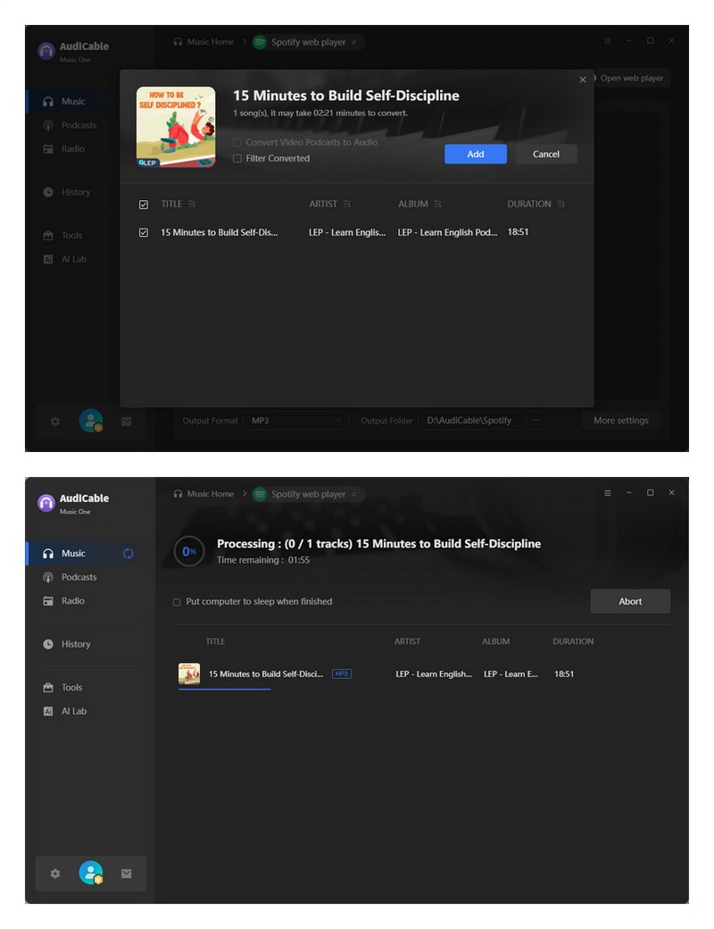Open the hamburger menu at top right
714x929 pixels.
tap(606, 40)
